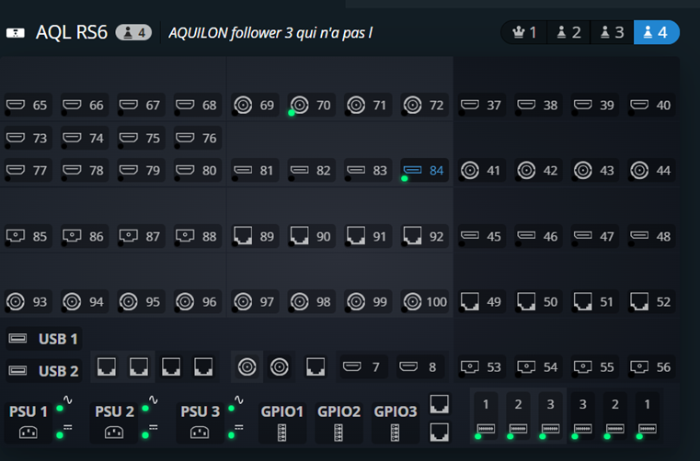Viewport: 700px width, 461px height.
Task: Click the AQUILON follower 3 description text
Action: pyautogui.click(x=270, y=33)
